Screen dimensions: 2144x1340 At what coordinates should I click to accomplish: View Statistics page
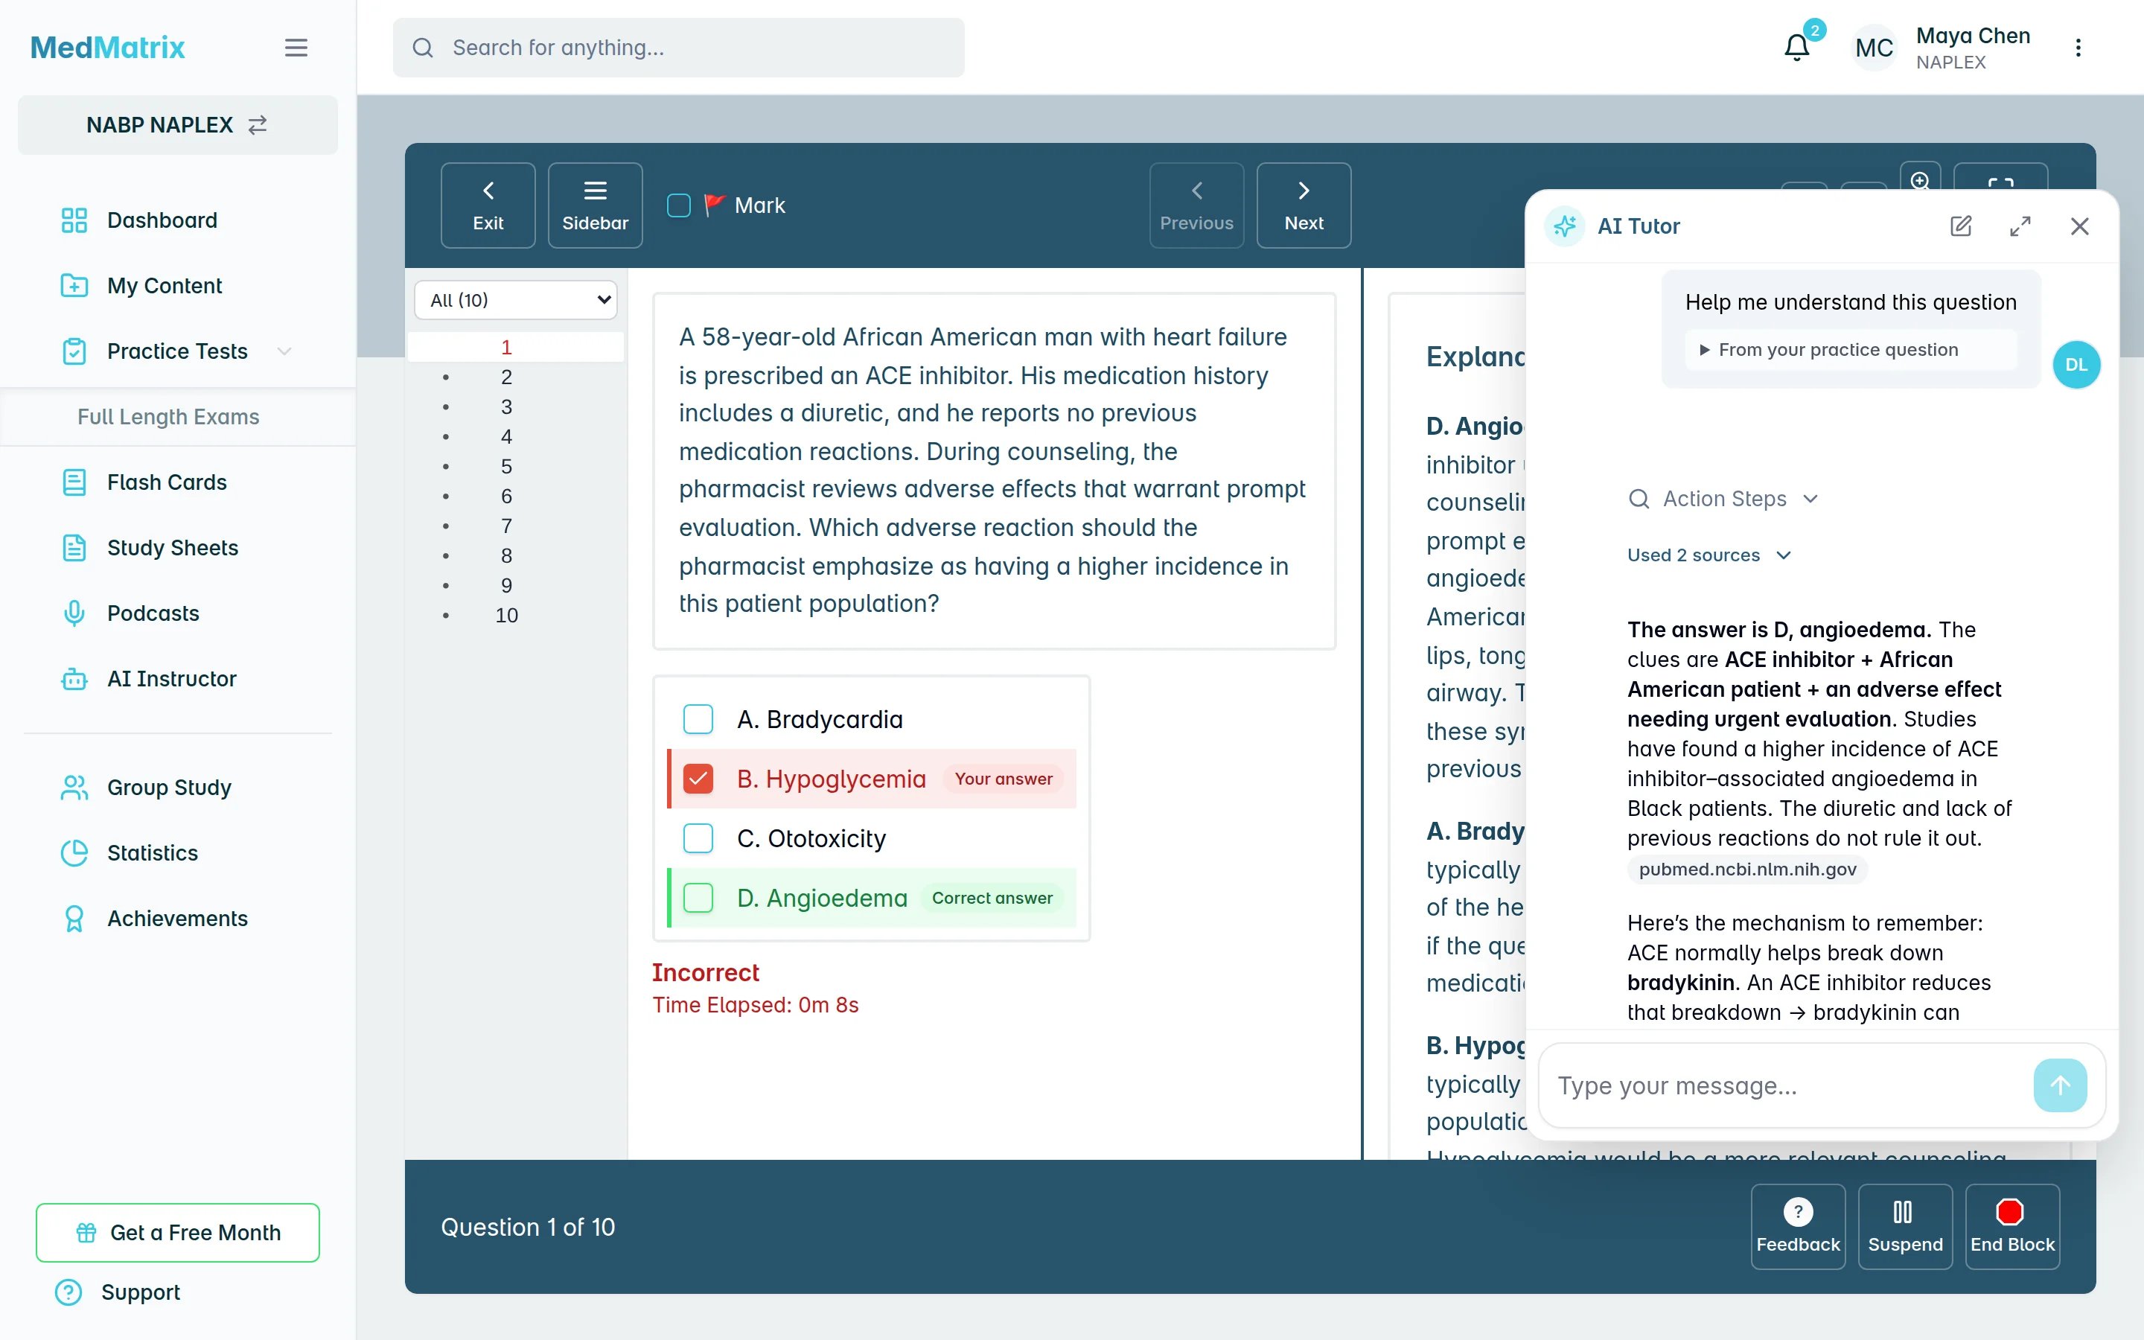(153, 852)
